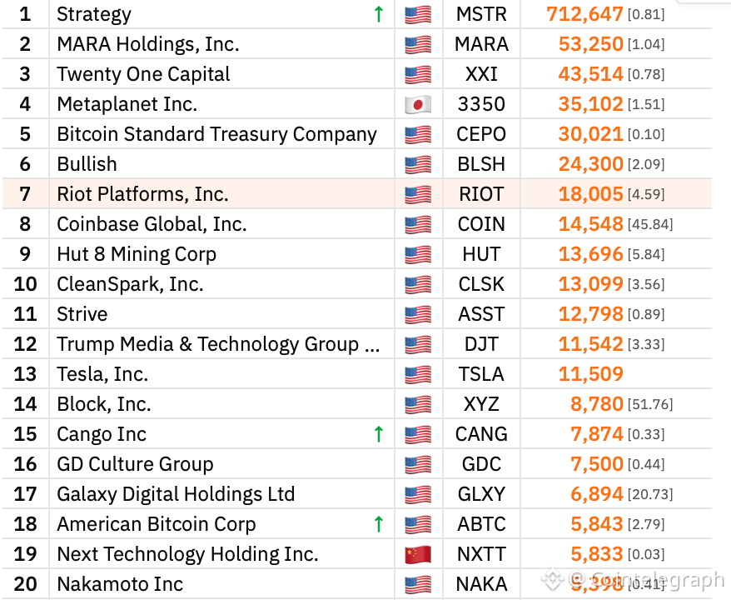Click the China flag beside Next Technology Holding
Screen dimensions: 731x600
coord(417,555)
